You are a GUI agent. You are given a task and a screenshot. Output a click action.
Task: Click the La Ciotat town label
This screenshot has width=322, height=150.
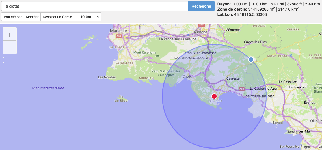[x=215, y=101]
